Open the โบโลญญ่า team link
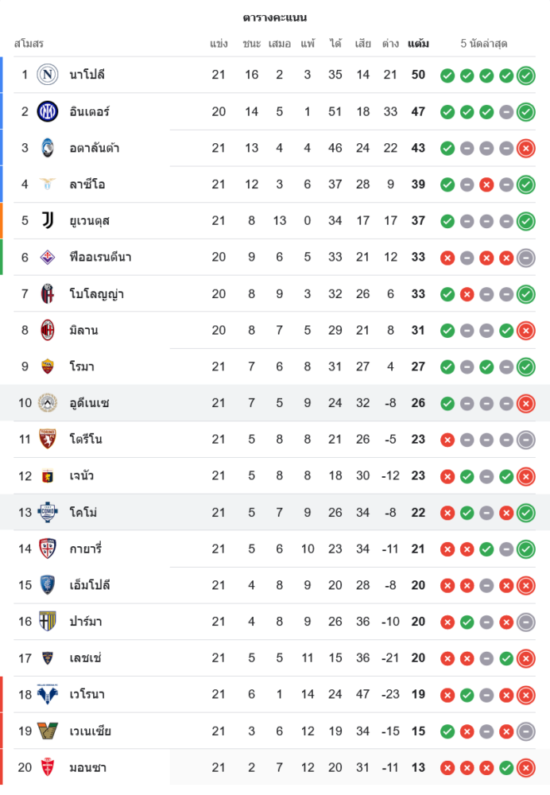This screenshot has height=795, width=550. 96,294
